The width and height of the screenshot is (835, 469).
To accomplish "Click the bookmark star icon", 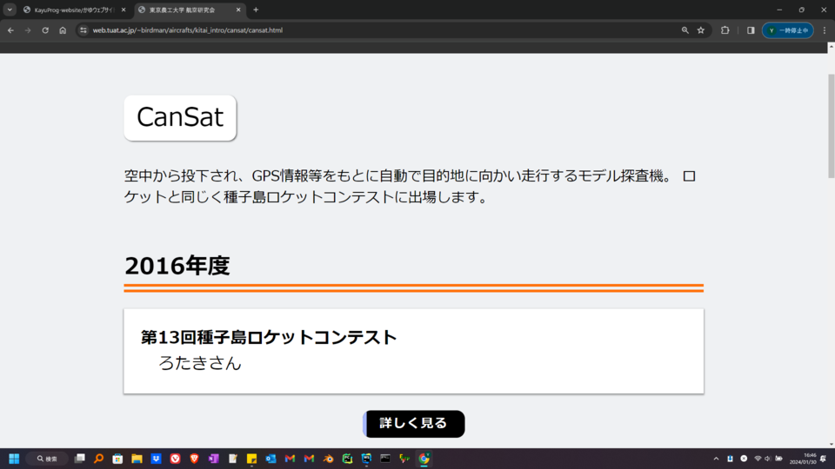I will [701, 30].
